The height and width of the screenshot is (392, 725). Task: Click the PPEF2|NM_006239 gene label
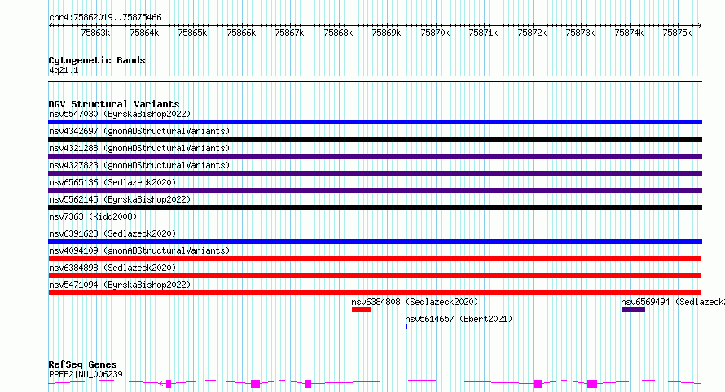click(86, 374)
